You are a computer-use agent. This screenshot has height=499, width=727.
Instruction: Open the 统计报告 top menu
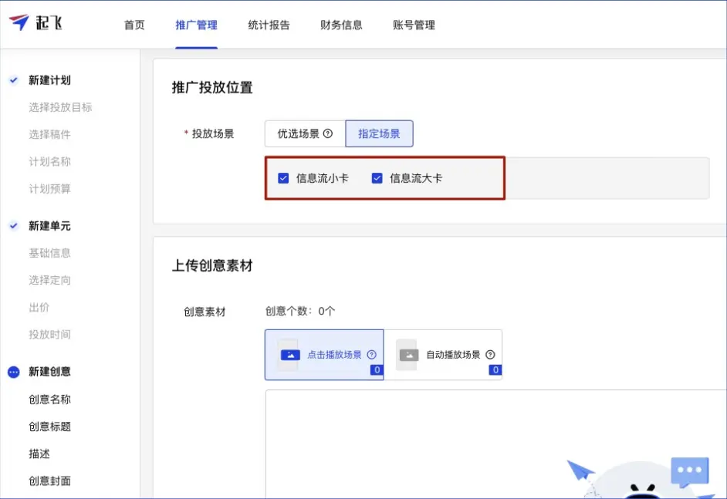[269, 25]
